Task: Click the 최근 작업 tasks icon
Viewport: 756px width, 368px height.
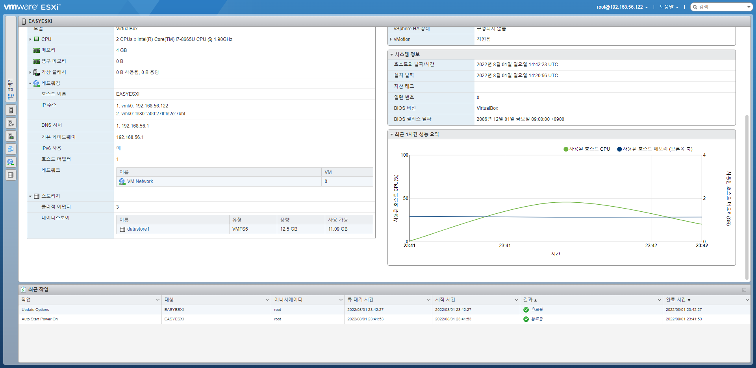Action: (x=23, y=289)
